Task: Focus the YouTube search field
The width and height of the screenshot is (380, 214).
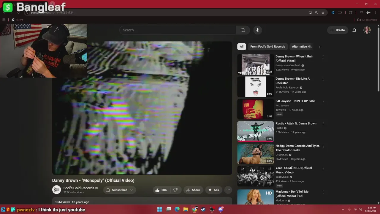Action: (x=178, y=30)
